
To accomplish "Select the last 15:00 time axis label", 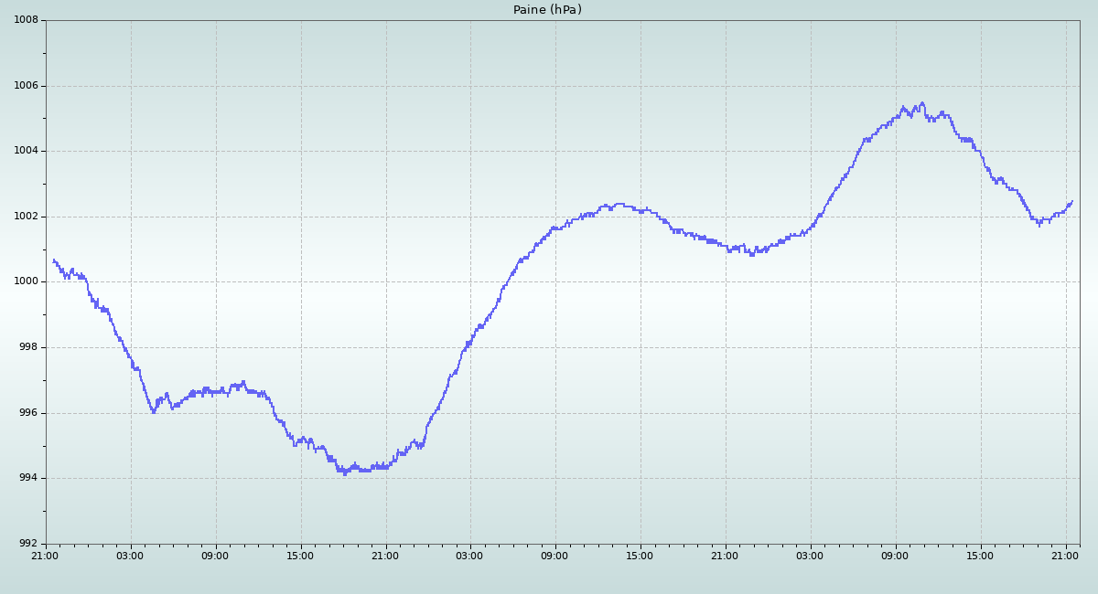I will [x=980, y=556].
